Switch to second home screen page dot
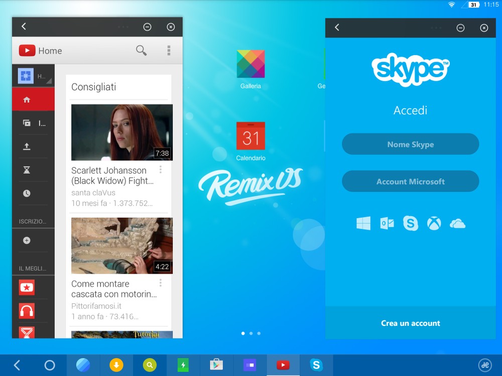The width and height of the screenshot is (502, 376). 251,333
